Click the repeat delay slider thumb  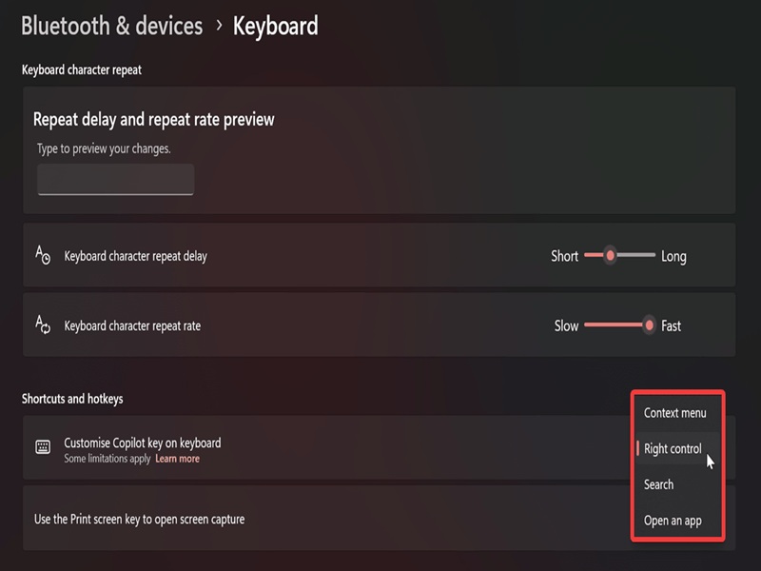[610, 255]
